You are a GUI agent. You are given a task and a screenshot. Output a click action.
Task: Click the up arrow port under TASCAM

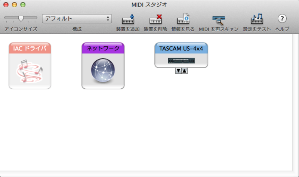[184, 71]
